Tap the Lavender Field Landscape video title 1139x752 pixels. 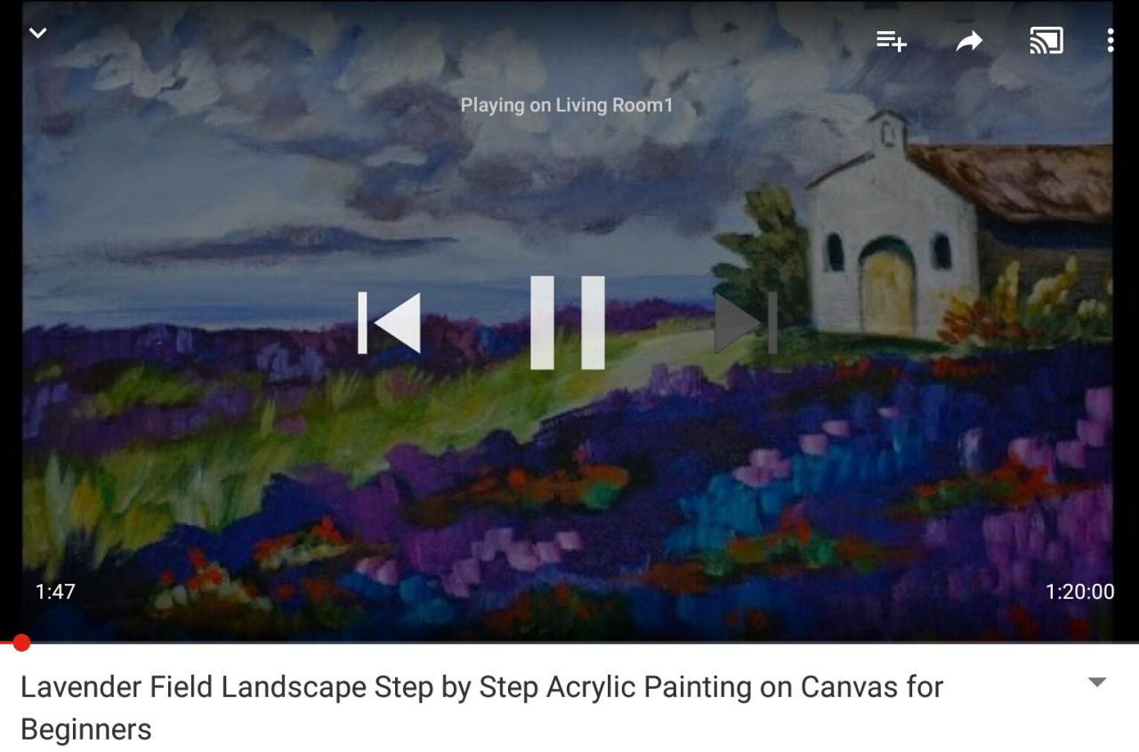click(481, 708)
